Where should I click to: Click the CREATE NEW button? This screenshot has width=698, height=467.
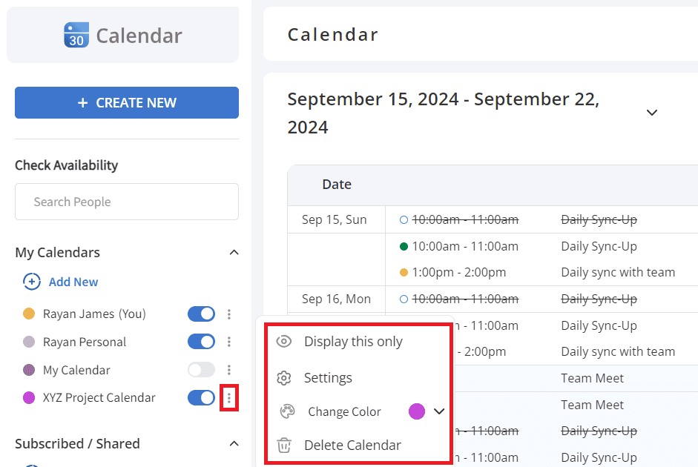[x=127, y=103]
